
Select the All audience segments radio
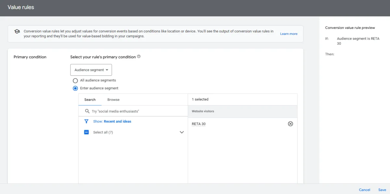[x=75, y=80]
